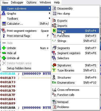Click the Segments stacked windows icon

click(x=54, y=48)
